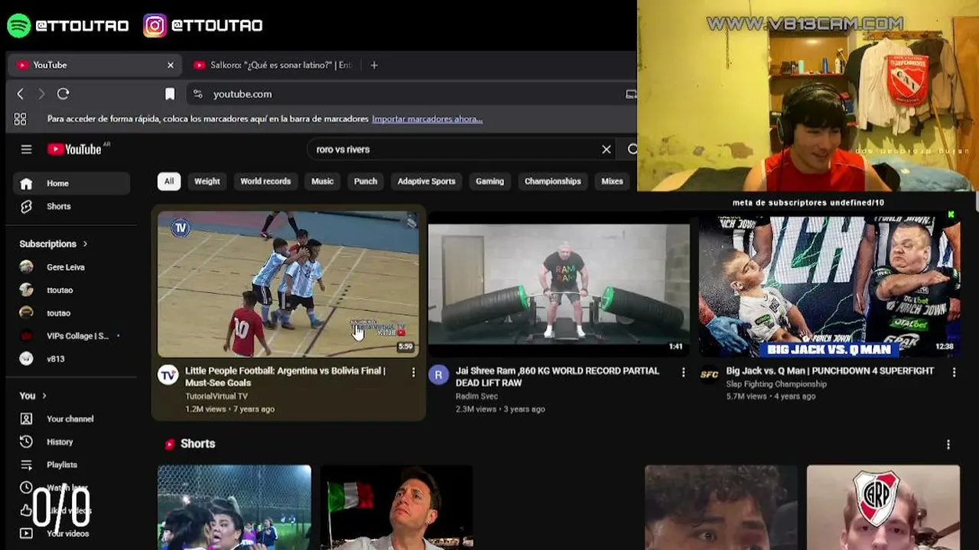Click the History clock icon
The height and width of the screenshot is (550, 979).
click(26, 442)
